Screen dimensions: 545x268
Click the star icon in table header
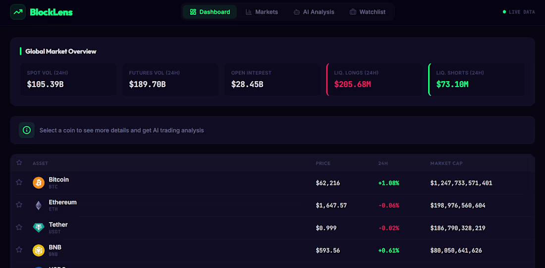[19, 163]
